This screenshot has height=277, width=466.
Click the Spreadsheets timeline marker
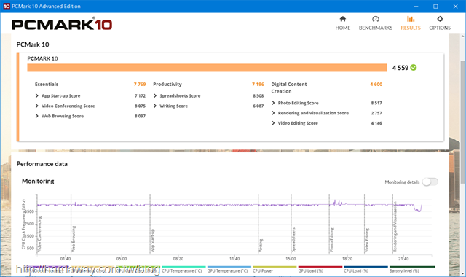click(x=293, y=240)
